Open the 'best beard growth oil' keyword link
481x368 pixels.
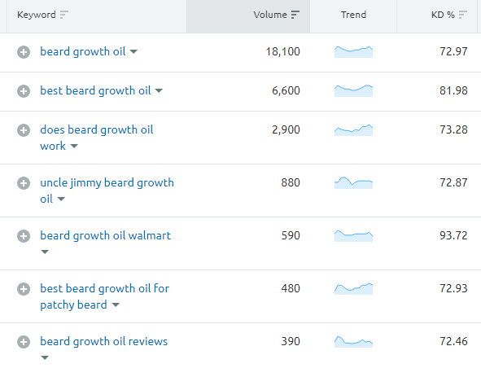[x=95, y=91]
